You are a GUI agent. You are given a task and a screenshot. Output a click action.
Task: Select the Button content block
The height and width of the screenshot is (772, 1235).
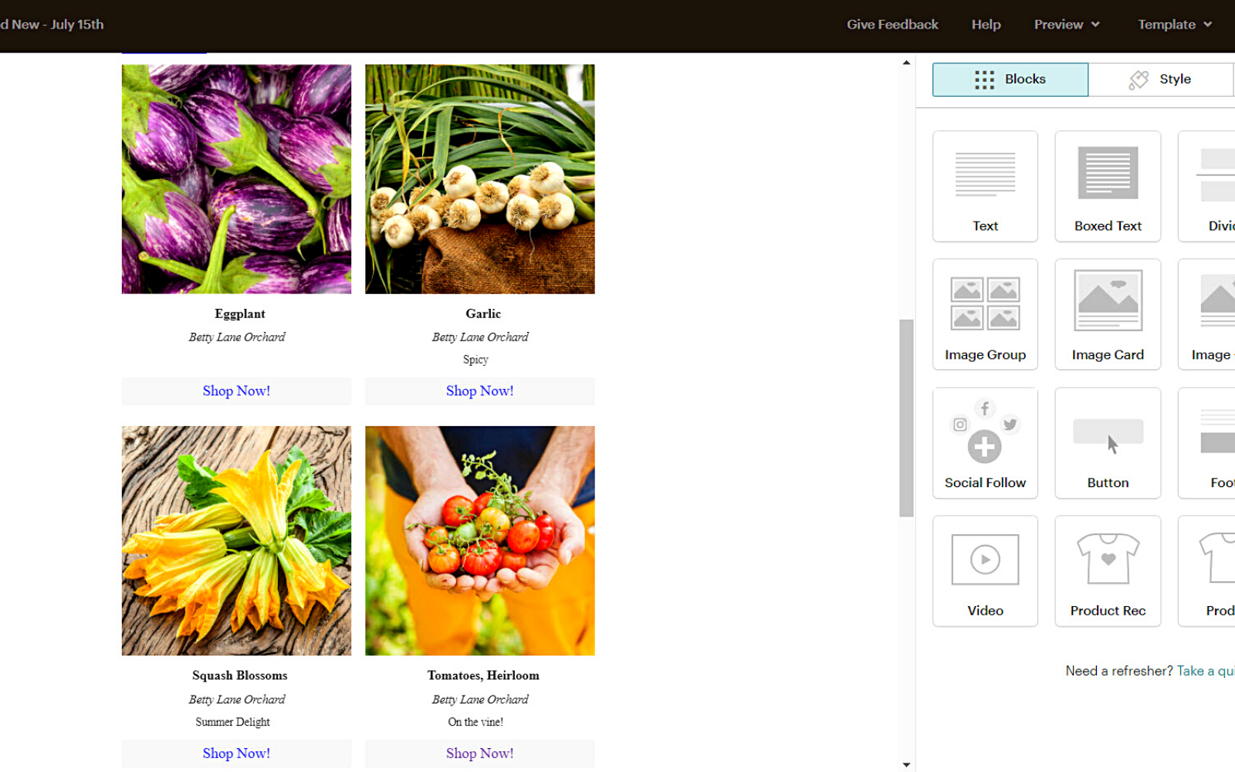point(1108,443)
